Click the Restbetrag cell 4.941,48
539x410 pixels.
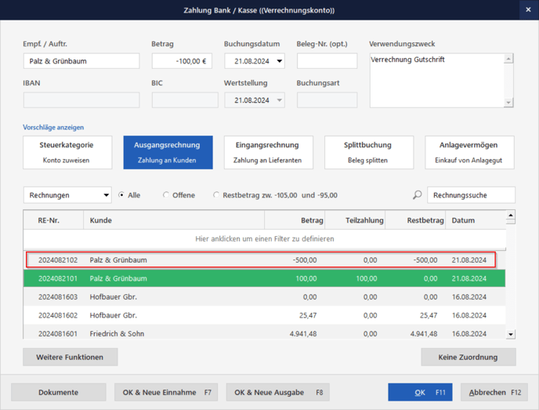point(424,334)
